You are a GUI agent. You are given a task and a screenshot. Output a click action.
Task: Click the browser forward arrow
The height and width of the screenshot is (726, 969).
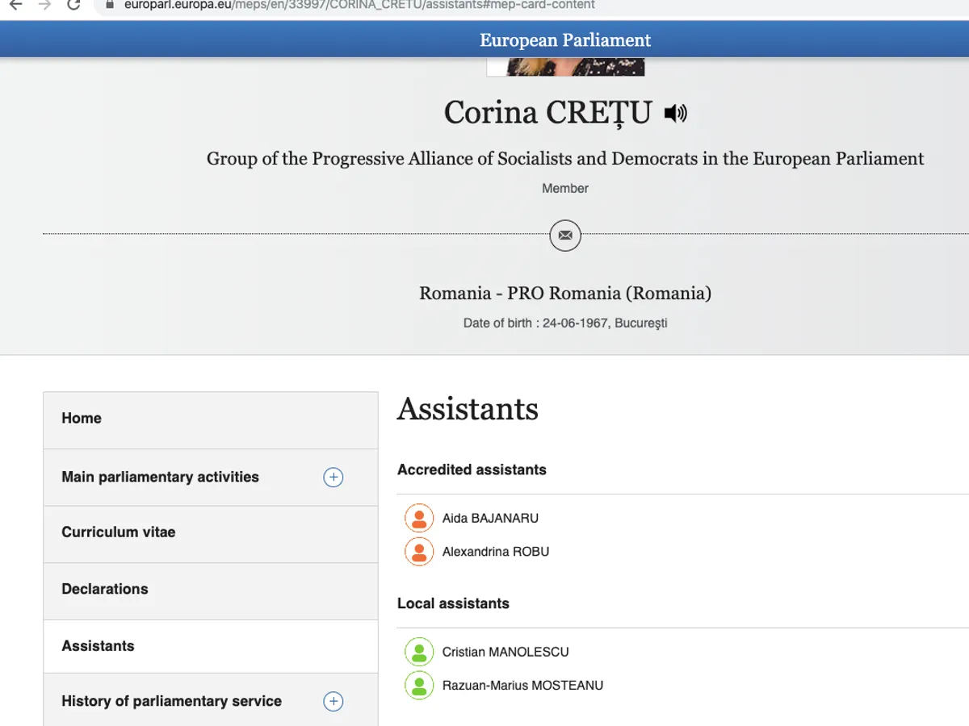pos(44,5)
